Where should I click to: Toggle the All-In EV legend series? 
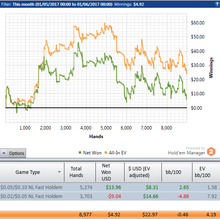click(116, 153)
